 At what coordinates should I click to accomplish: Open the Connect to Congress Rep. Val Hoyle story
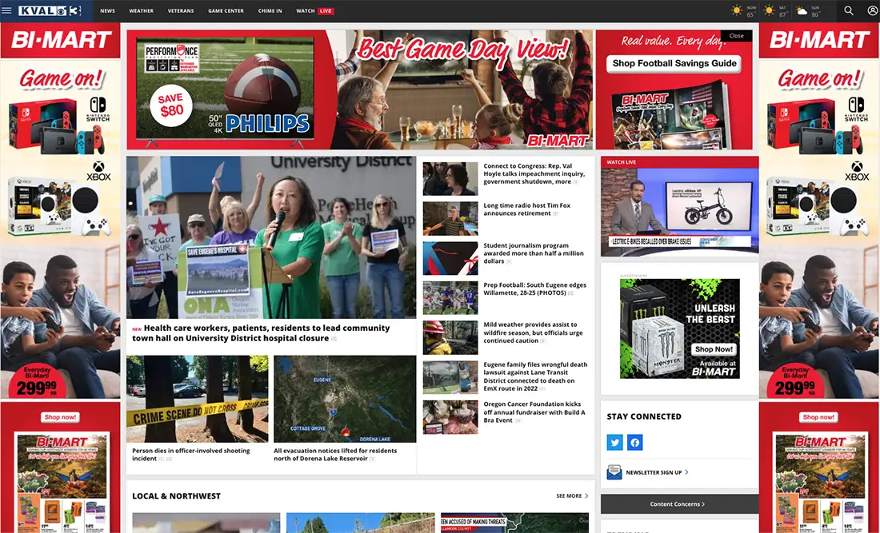tap(534, 173)
